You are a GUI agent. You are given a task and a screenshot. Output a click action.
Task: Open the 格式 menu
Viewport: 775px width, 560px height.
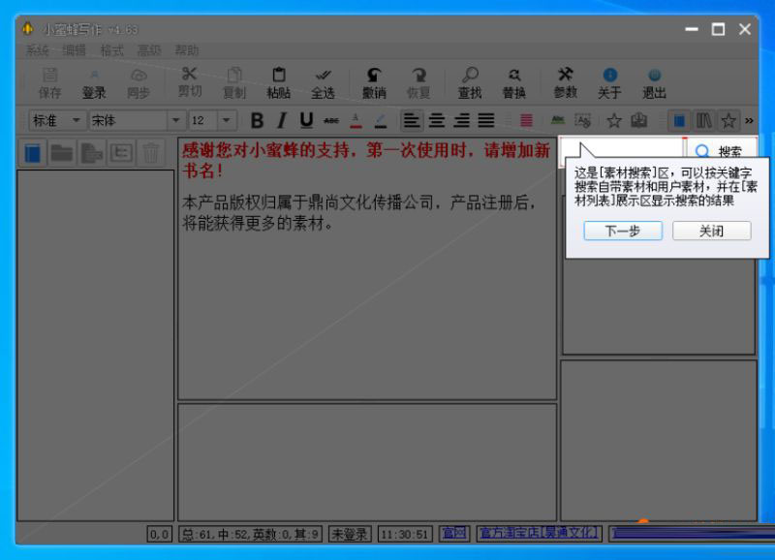111,50
